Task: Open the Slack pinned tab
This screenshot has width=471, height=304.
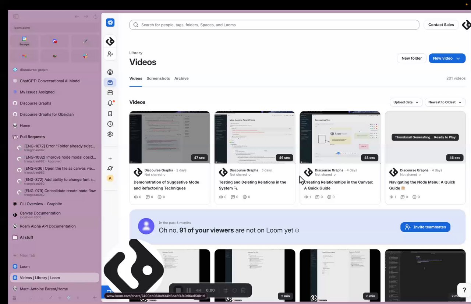Action: pos(85,56)
